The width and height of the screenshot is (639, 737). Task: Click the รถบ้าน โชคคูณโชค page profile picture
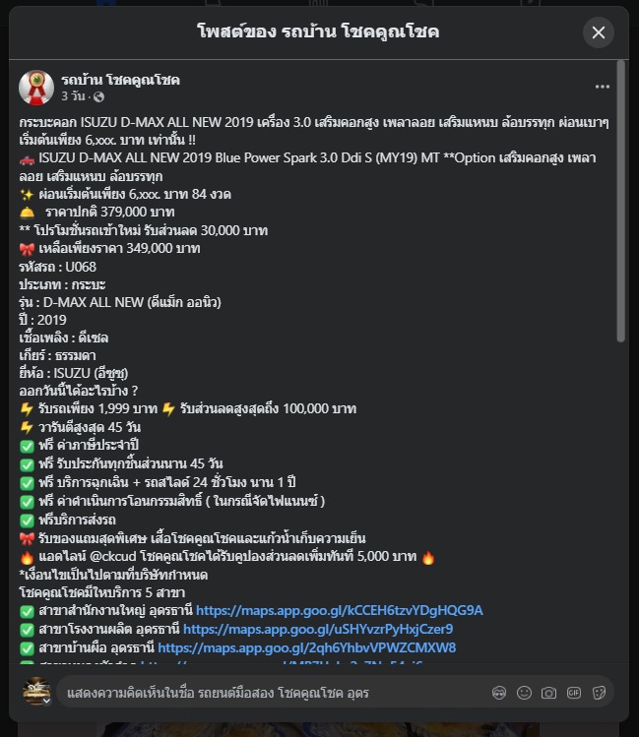pos(36,88)
